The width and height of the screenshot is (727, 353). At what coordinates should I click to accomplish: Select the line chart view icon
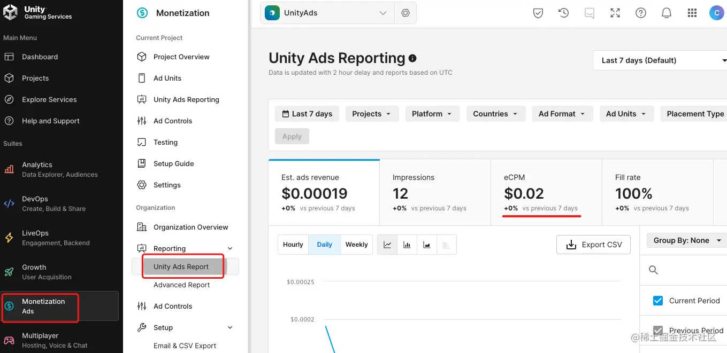click(387, 244)
